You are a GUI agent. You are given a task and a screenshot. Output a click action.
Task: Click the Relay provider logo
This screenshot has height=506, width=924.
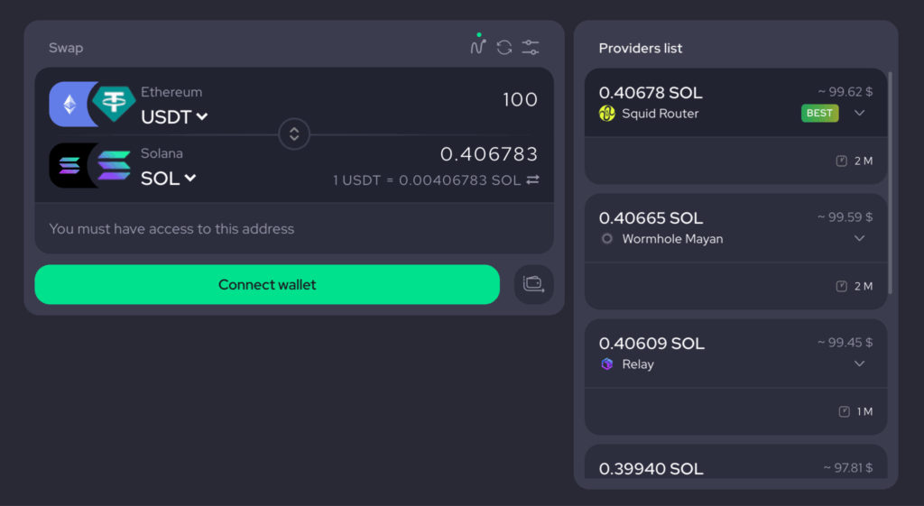(x=607, y=364)
